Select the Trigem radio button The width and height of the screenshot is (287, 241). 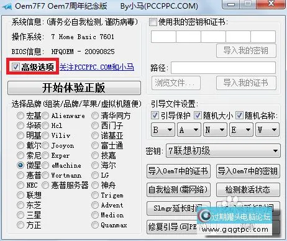(95, 195)
